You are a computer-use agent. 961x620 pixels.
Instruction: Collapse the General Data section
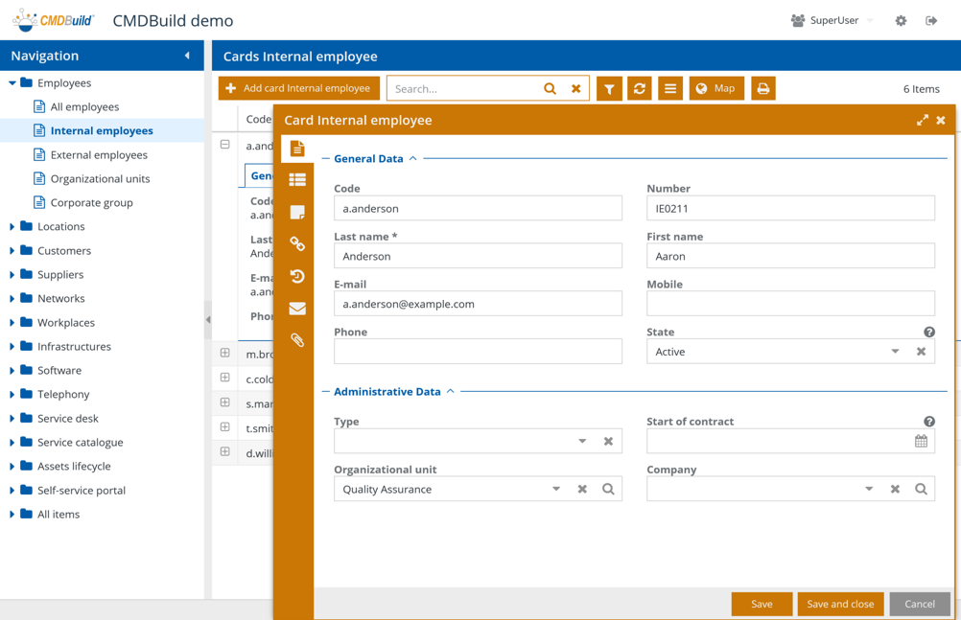(412, 159)
